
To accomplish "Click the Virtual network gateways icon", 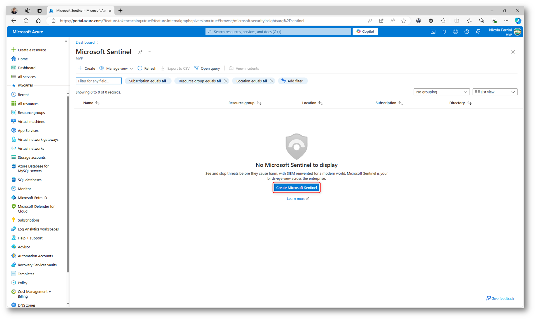I will (13, 139).
